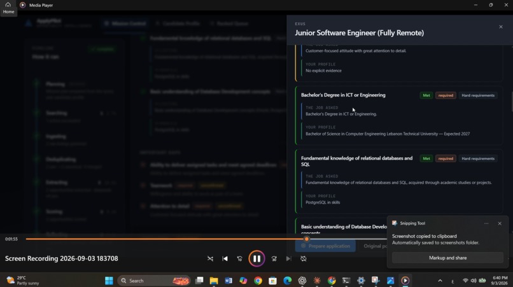Toggle shuffle in Media Player
This screenshot has height=287, width=513.
pyautogui.click(x=210, y=258)
